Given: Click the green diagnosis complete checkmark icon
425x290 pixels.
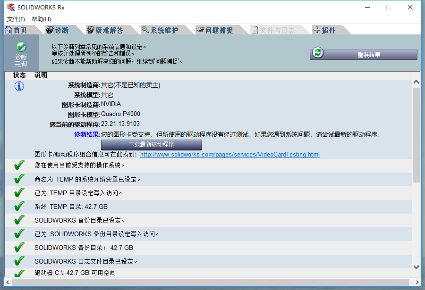Looking at the screenshot, I should [x=21, y=47].
